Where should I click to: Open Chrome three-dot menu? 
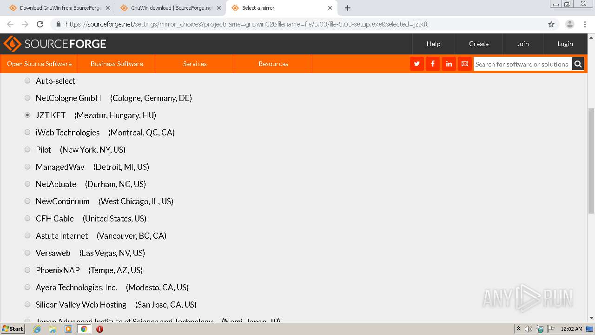[x=585, y=24]
